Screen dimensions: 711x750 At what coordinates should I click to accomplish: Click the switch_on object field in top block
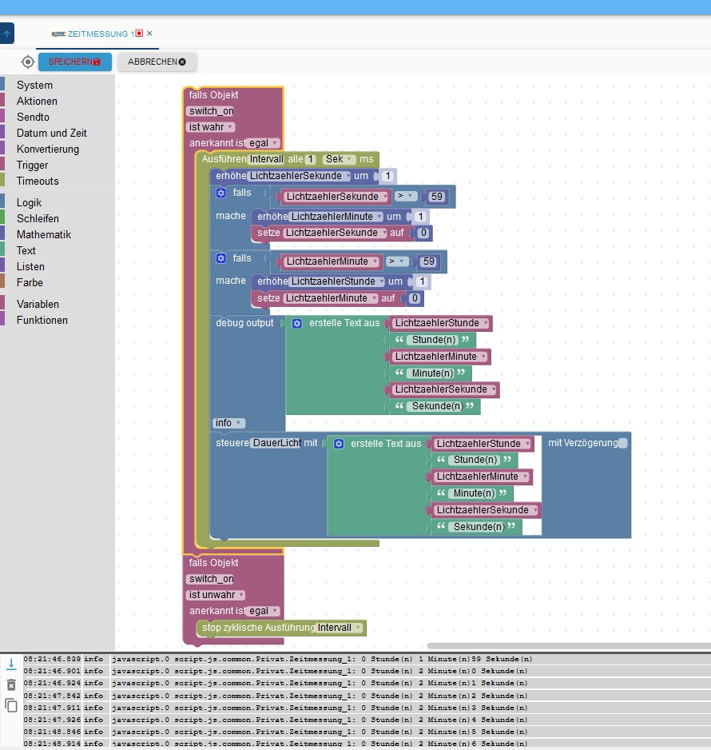(211, 111)
